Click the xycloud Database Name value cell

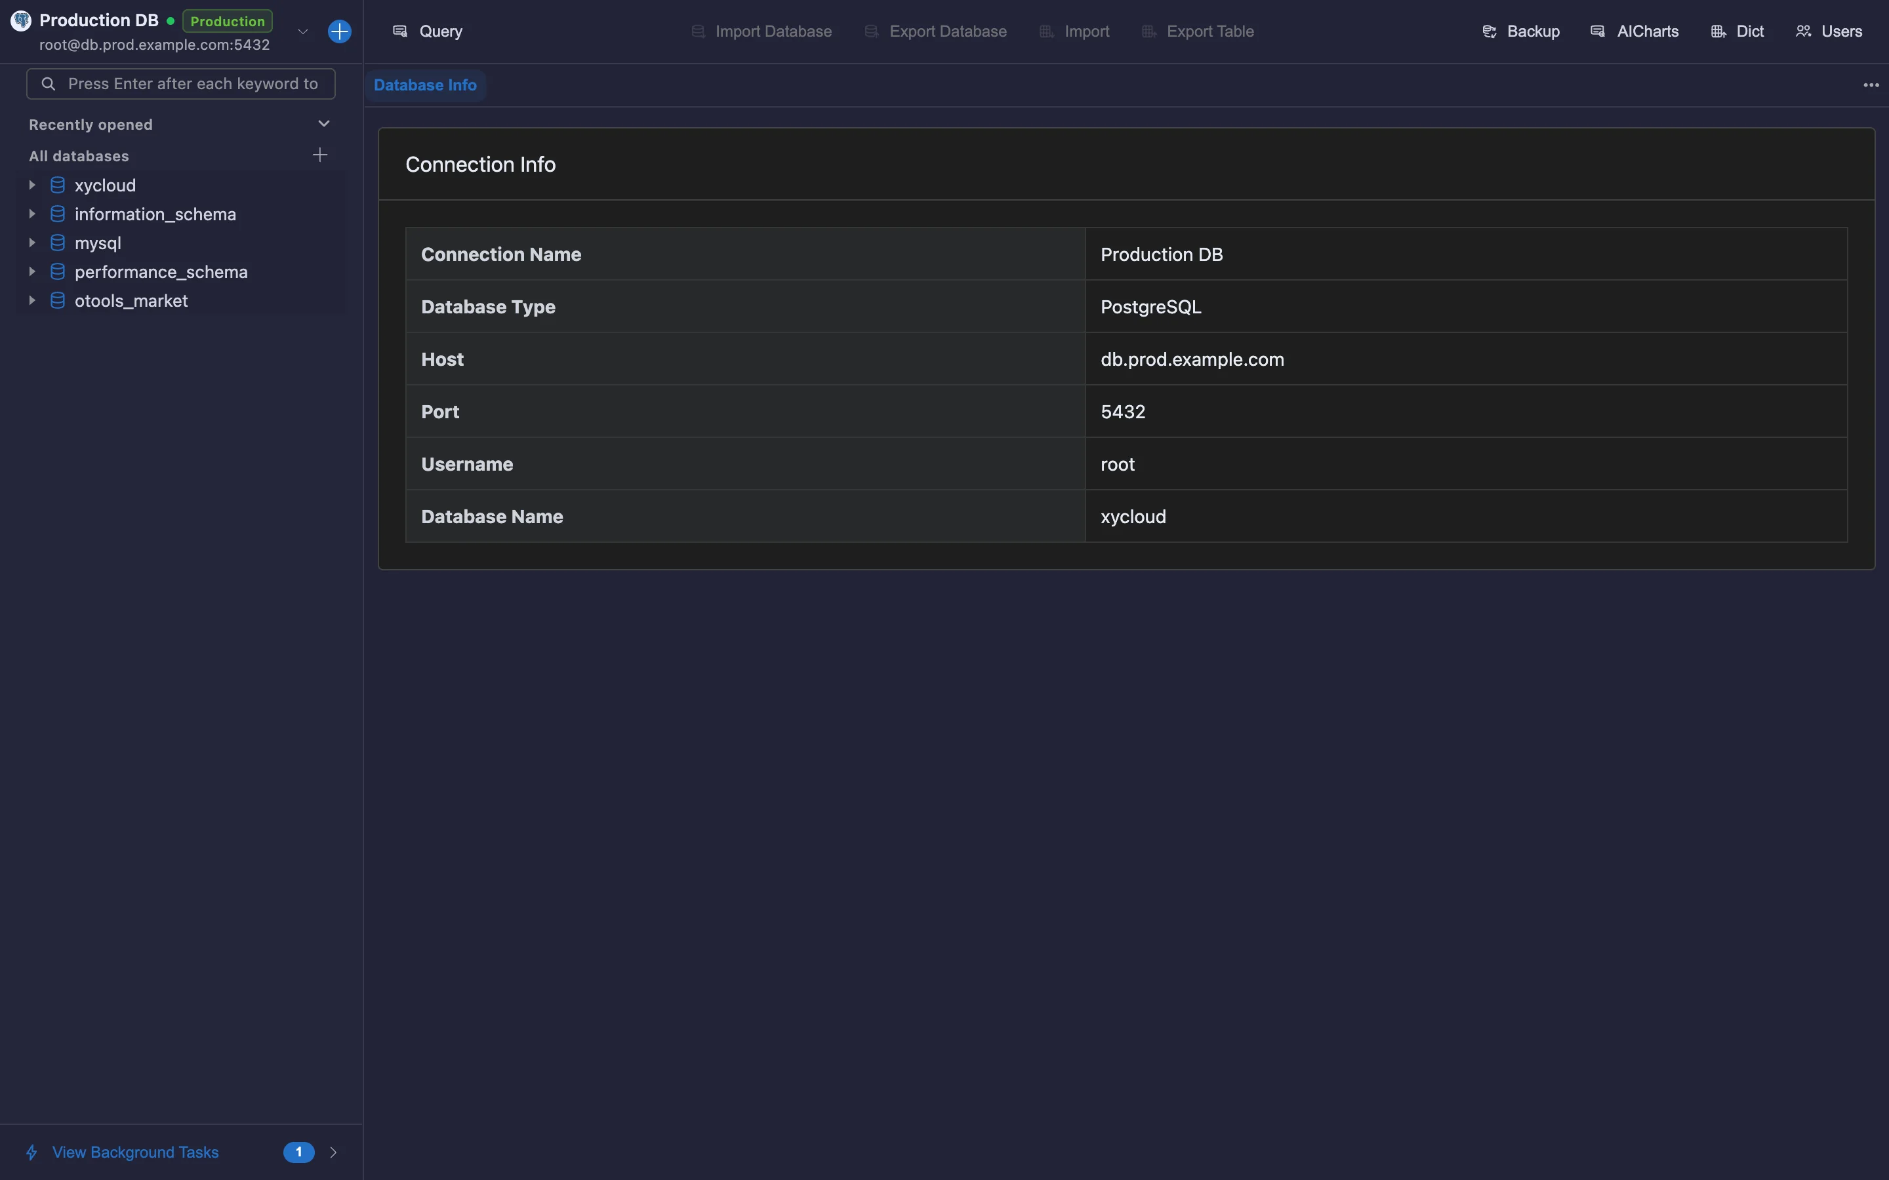pos(1466,516)
